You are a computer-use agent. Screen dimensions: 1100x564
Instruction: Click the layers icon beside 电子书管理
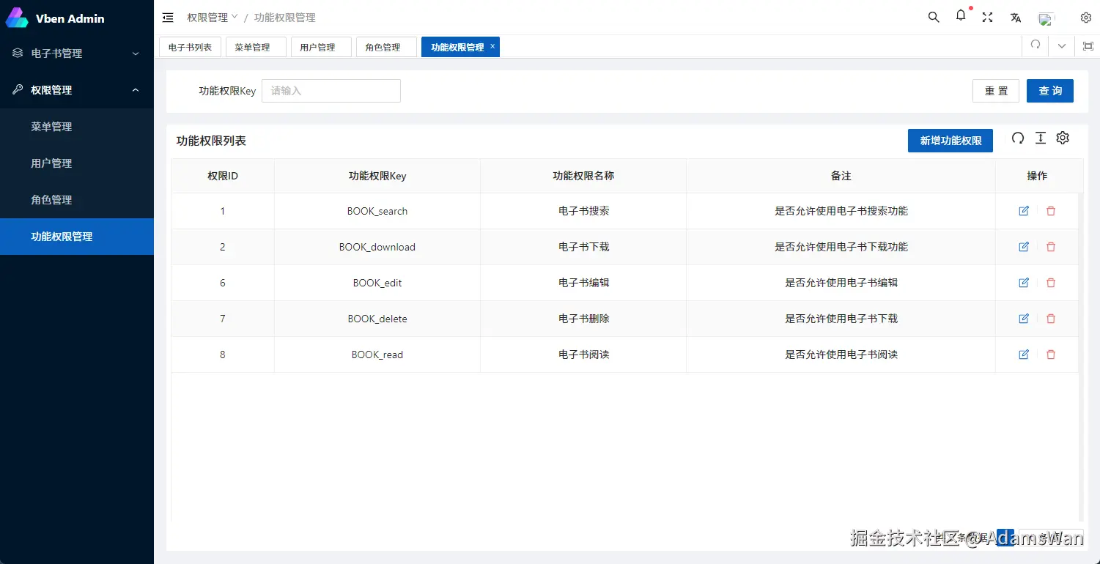18,53
